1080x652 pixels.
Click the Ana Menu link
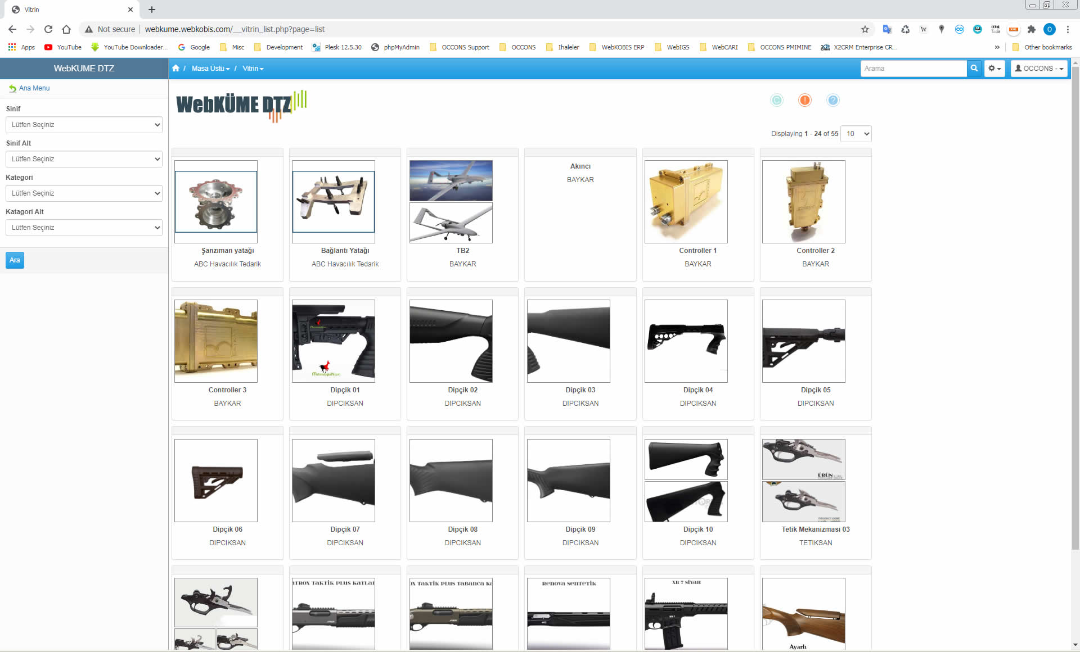tap(29, 88)
